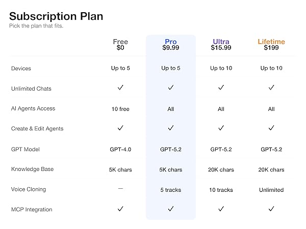Click the Free plan MCP Integration checkmark
Image resolution: width=306 pixels, height=229 pixels.
(x=120, y=209)
